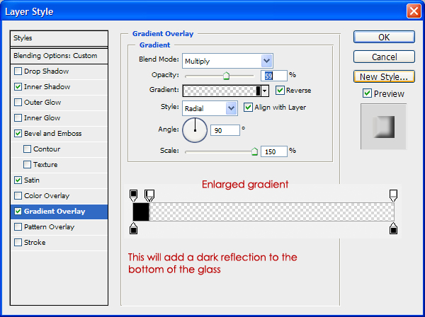Uncheck the Gradient Overlay checkbox
Screen dimensions: 425x317
[18, 212]
